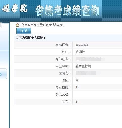The image size is (122, 128).
Task: Click the gender value 男
Action: (77, 80)
